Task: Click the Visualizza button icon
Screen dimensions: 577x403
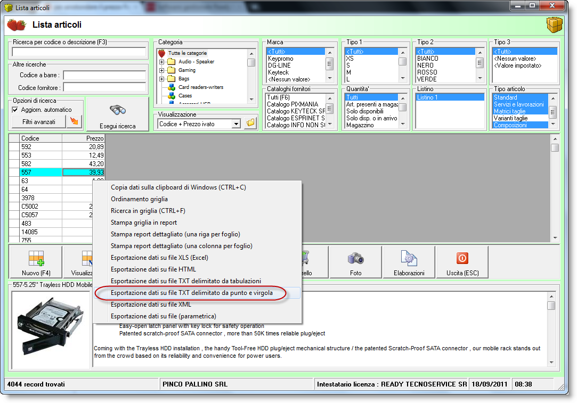Action: 87,258
